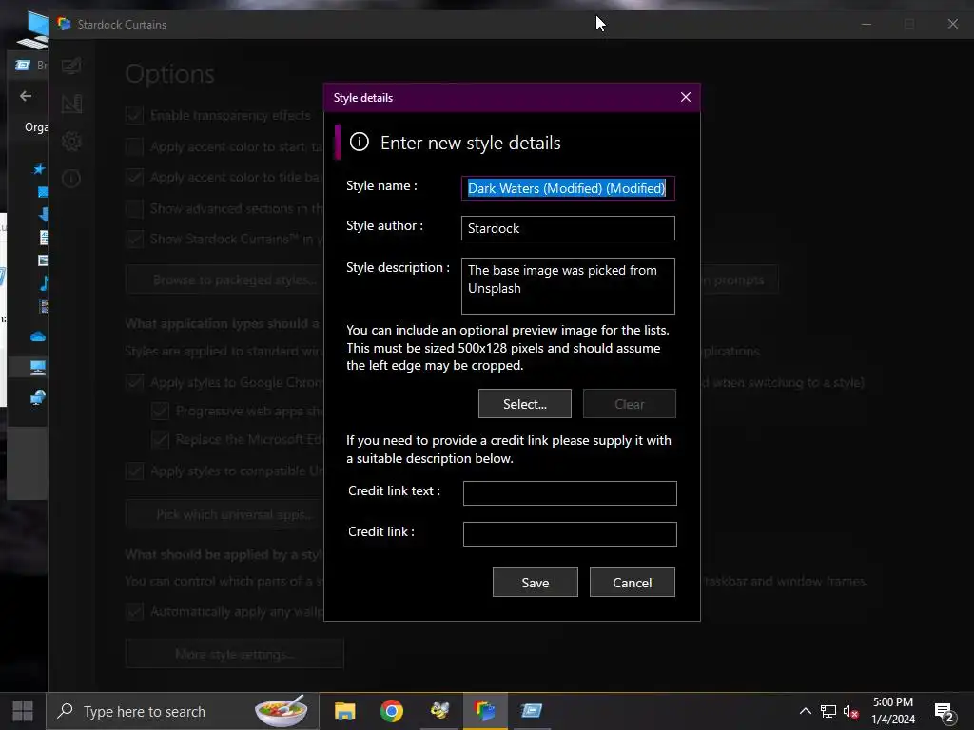
Task: Click More style settings button
Action: (234, 654)
